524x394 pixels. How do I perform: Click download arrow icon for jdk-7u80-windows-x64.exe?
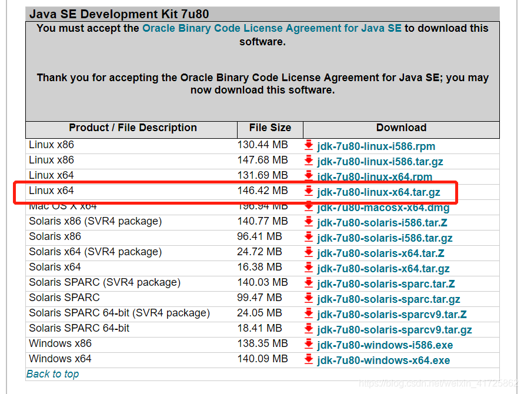[x=308, y=359]
